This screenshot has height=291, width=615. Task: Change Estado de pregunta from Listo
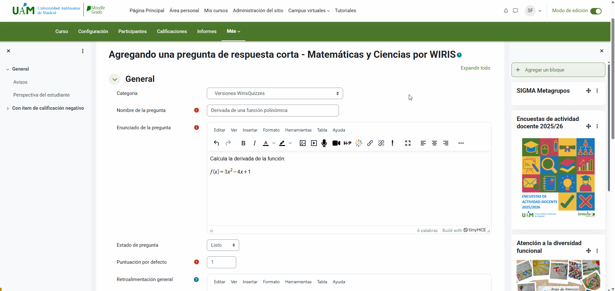tap(223, 245)
